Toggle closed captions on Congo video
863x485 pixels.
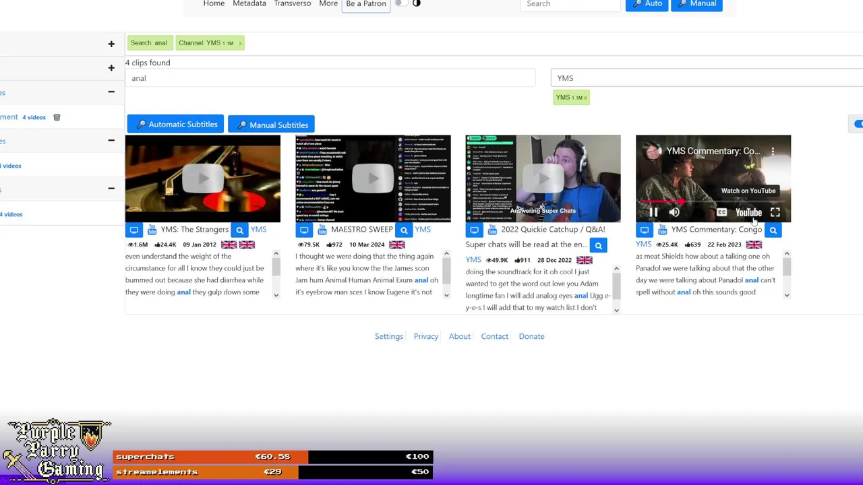[x=721, y=212]
